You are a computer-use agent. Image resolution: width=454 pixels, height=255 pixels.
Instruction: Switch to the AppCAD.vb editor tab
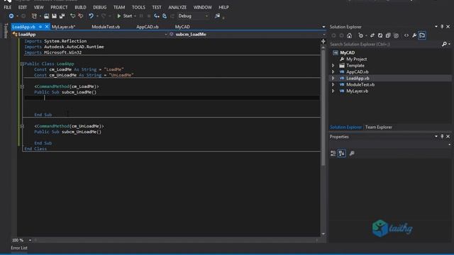(x=148, y=27)
